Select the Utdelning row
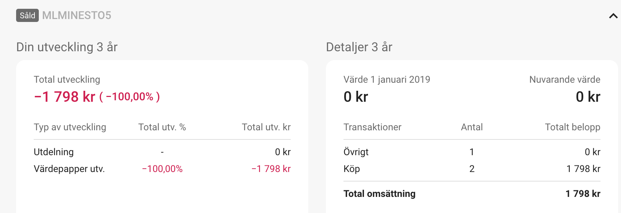Viewport: 621px width, 213px height. 162,152
